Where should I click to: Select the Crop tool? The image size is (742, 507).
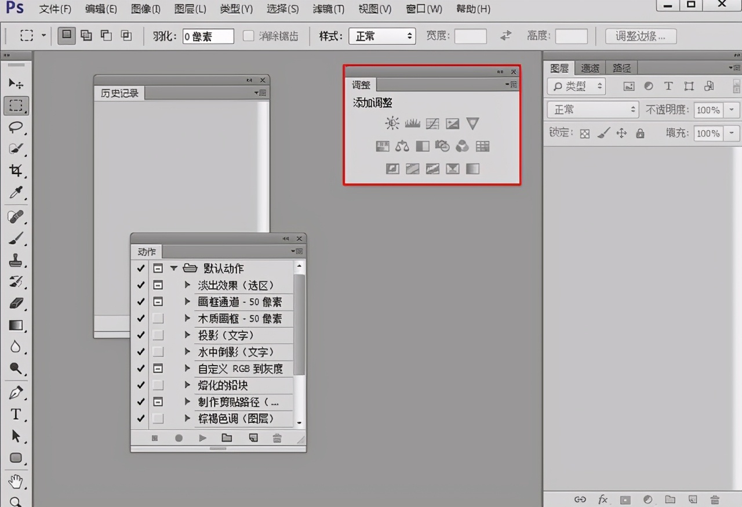tap(16, 171)
